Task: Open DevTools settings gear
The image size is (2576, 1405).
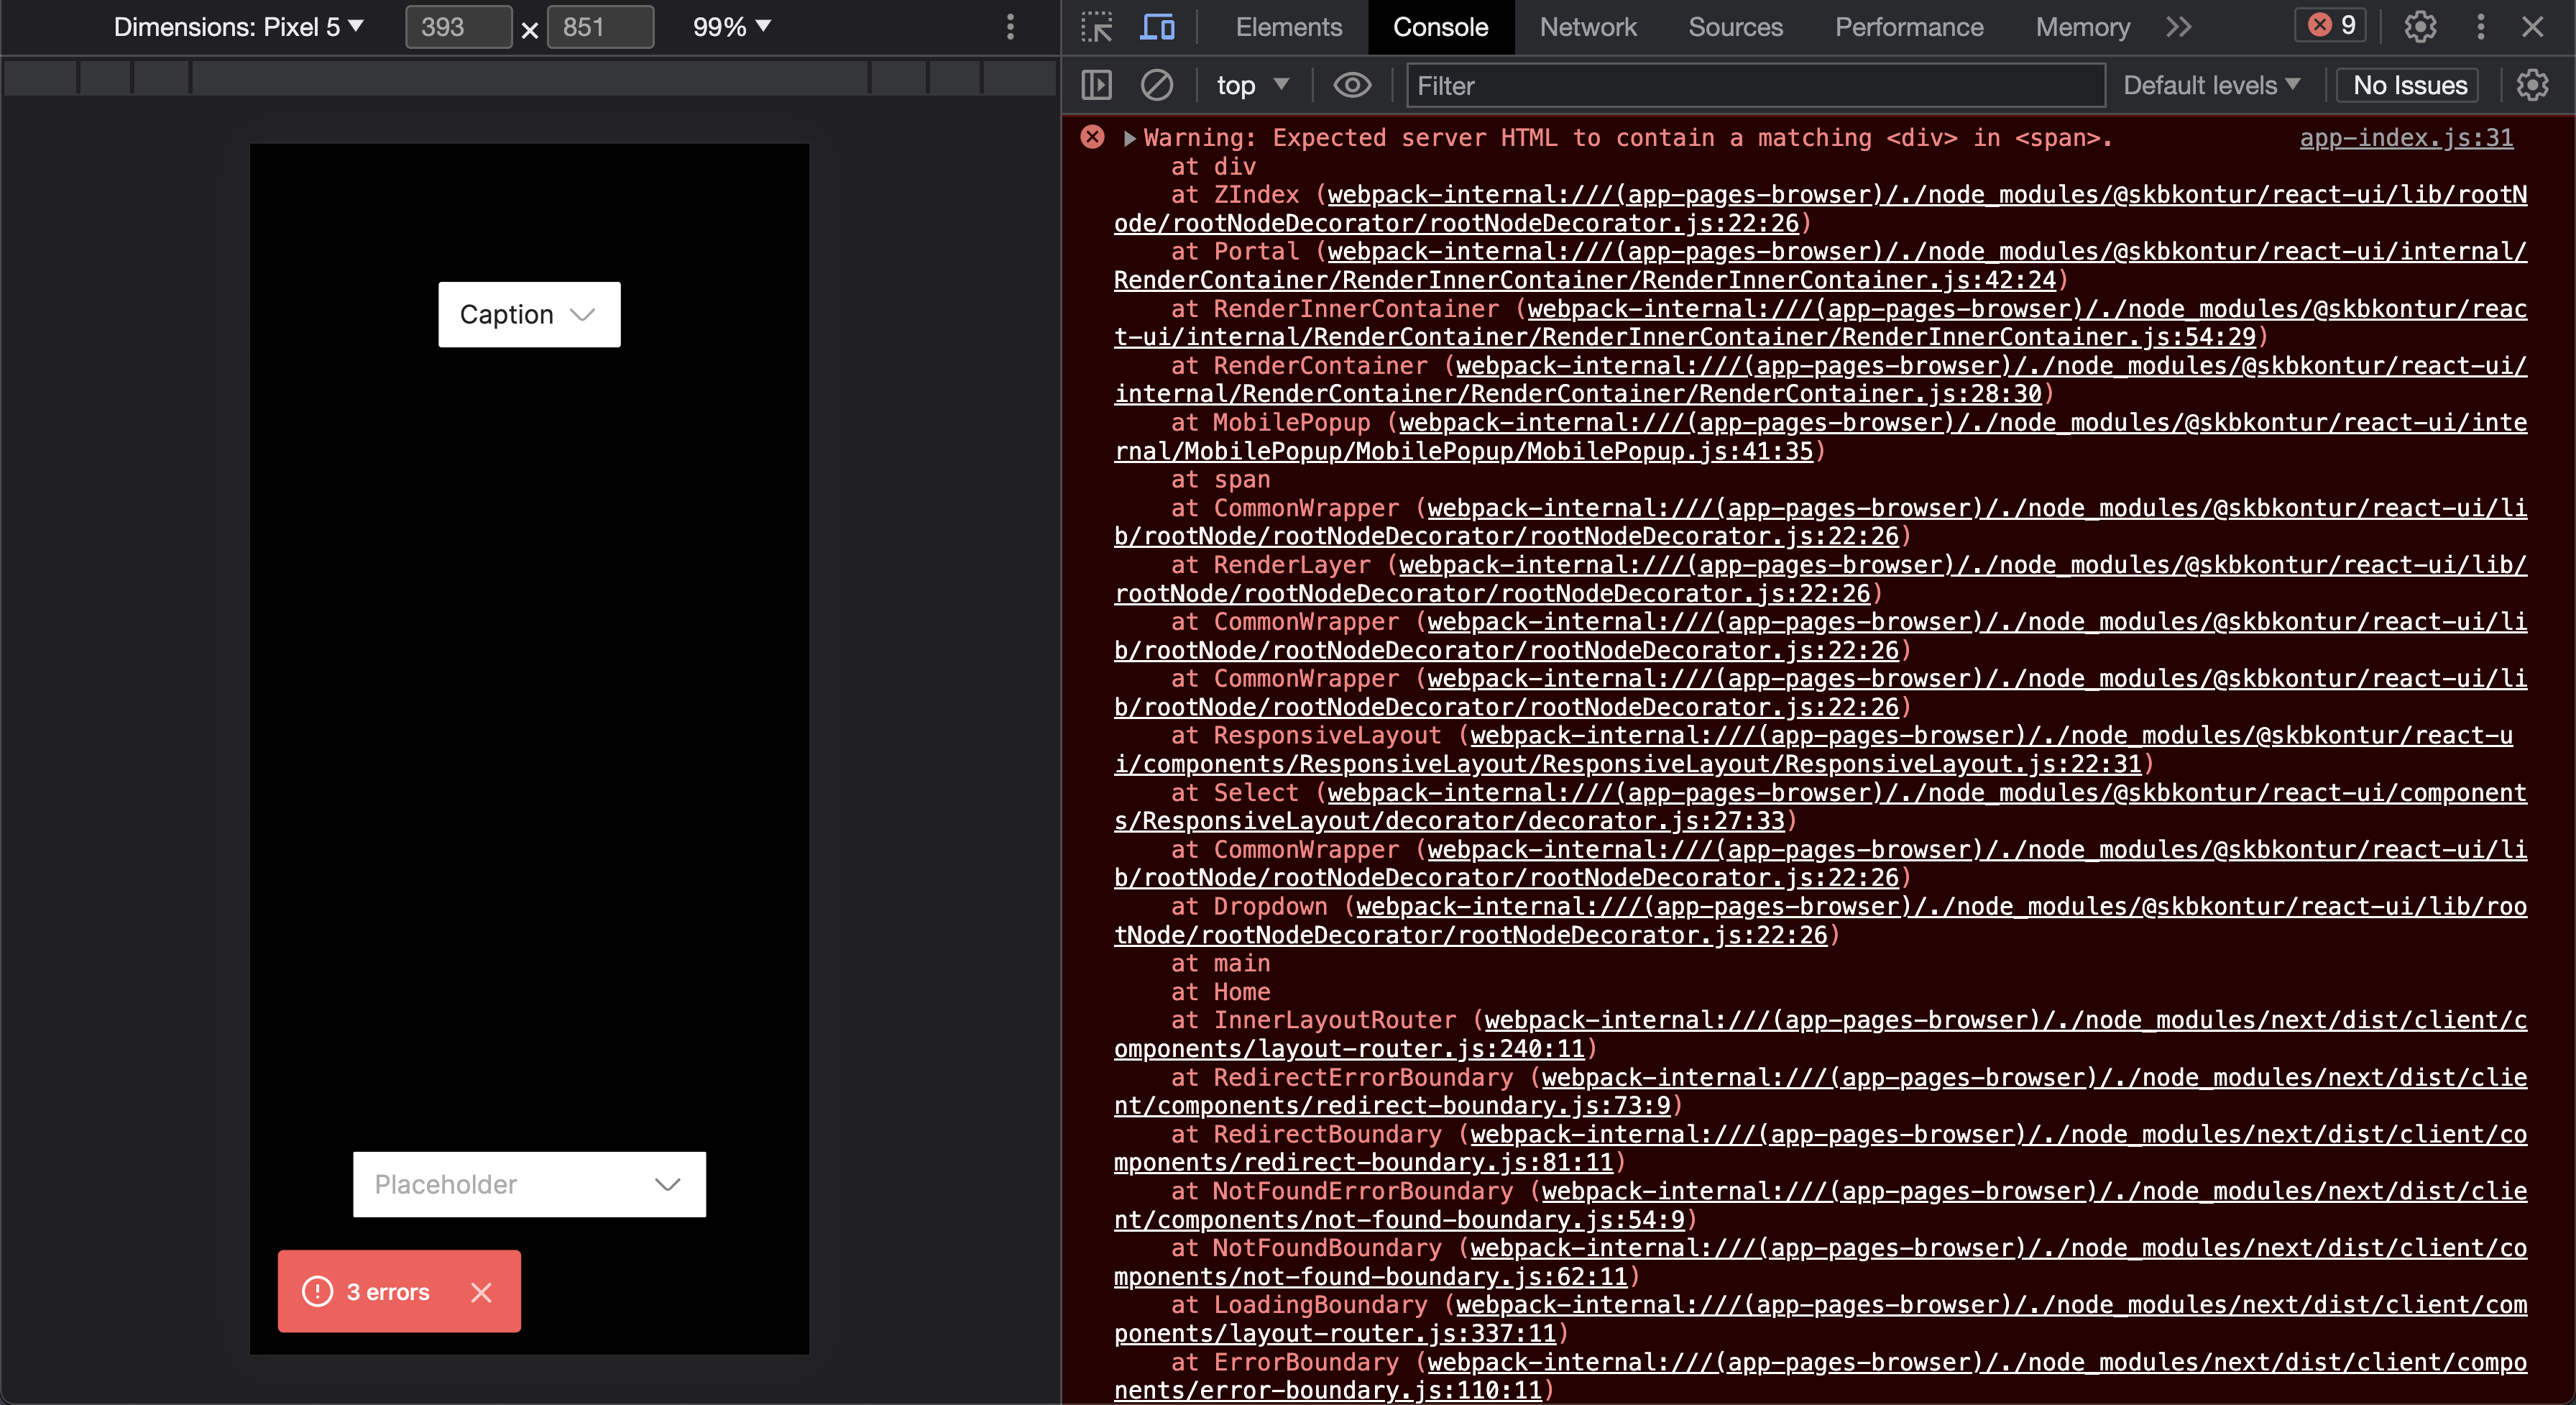Action: pyautogui.click(x=2420, y=27)
